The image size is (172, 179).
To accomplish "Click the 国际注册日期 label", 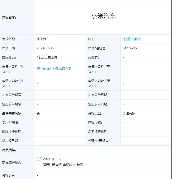I will [x=12, y=131].
